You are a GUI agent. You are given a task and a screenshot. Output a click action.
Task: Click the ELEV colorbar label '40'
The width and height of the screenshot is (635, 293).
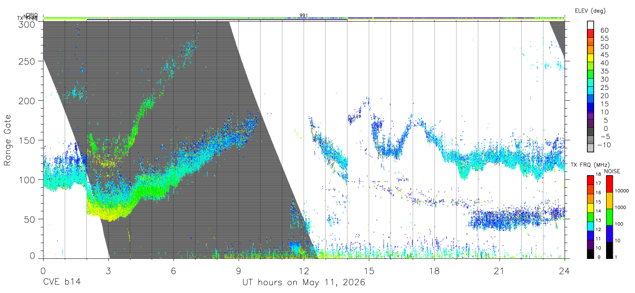(603, 63)
